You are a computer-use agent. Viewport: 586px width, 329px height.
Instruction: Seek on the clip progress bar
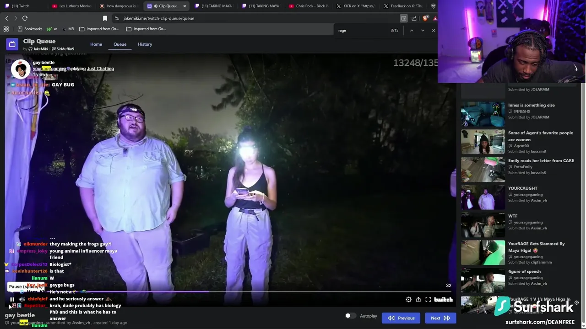(x=230, y=292)
